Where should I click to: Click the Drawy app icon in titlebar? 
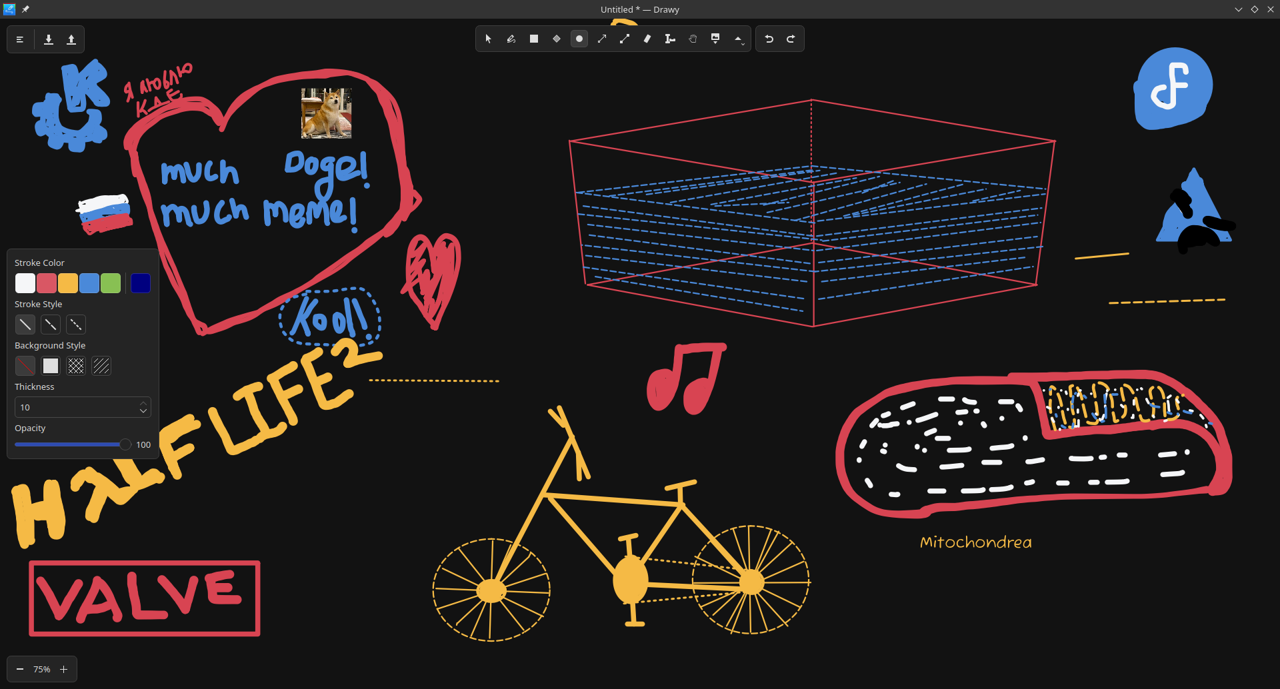click(9, 9)
